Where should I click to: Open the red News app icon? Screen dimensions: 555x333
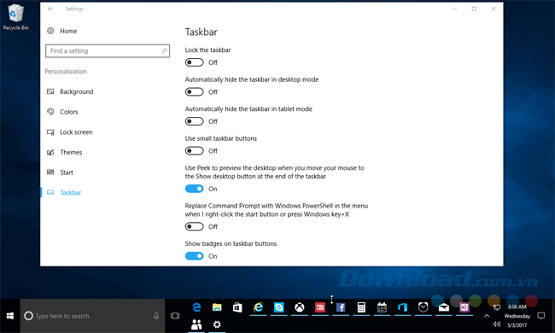tap(320, 307)
